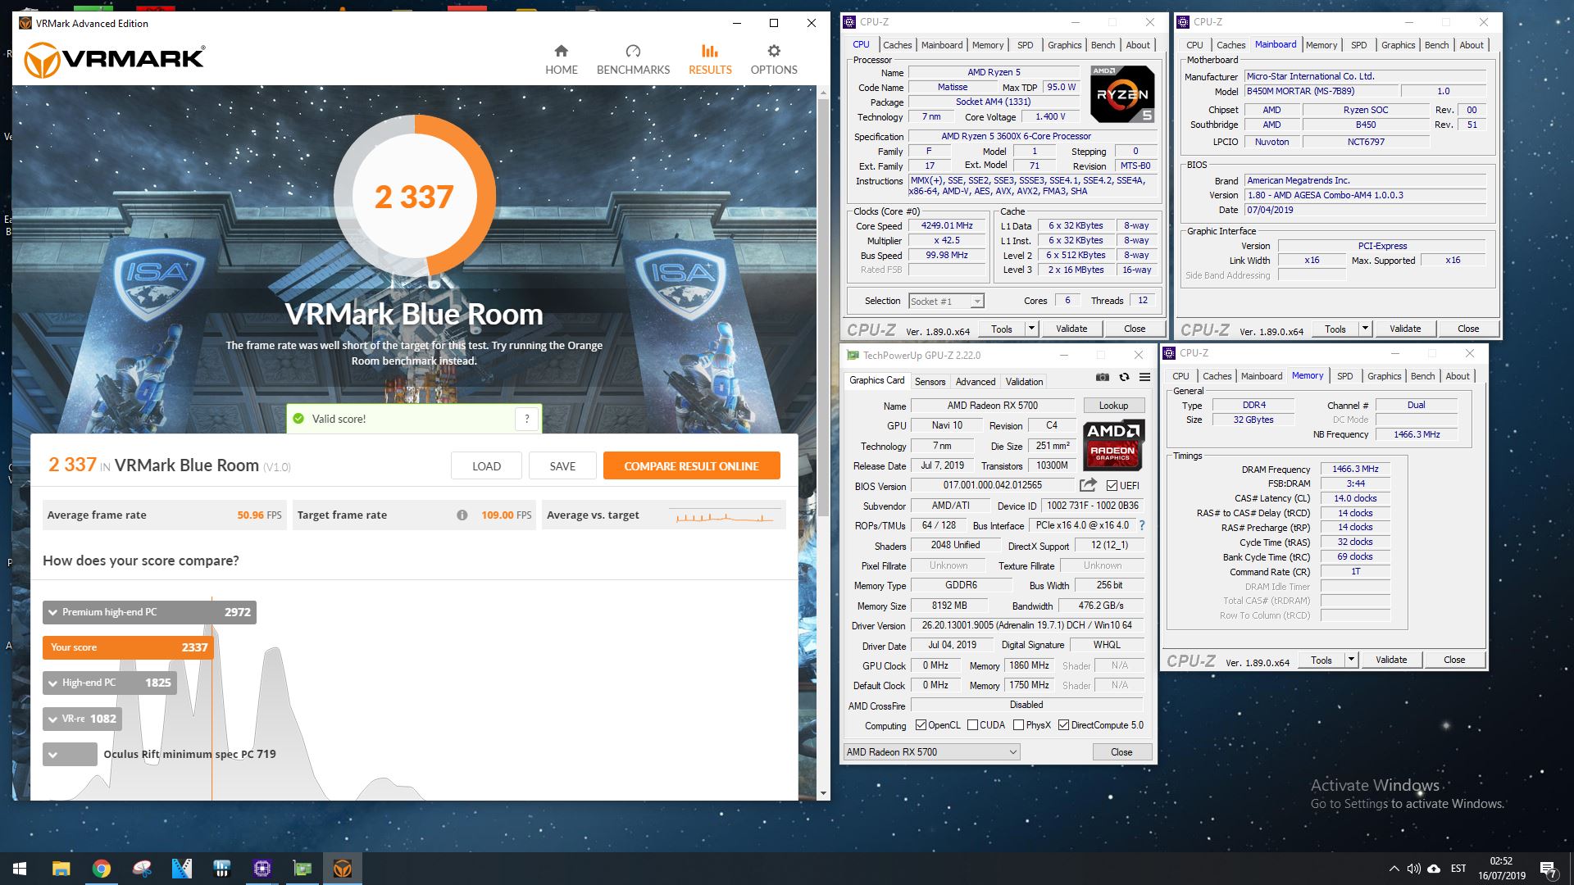Toggle OpenCL checkbox

[921, 725]
